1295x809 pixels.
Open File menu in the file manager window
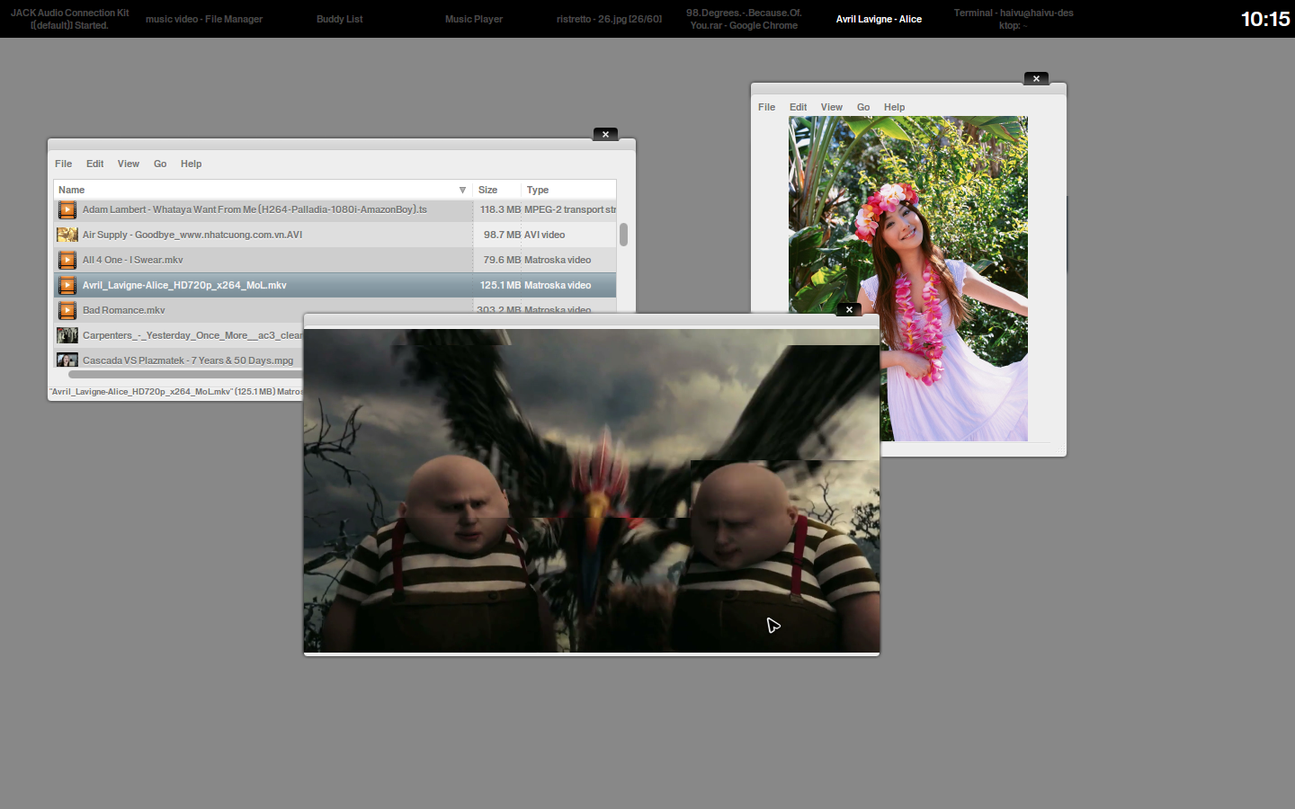(x=63, y=164)
